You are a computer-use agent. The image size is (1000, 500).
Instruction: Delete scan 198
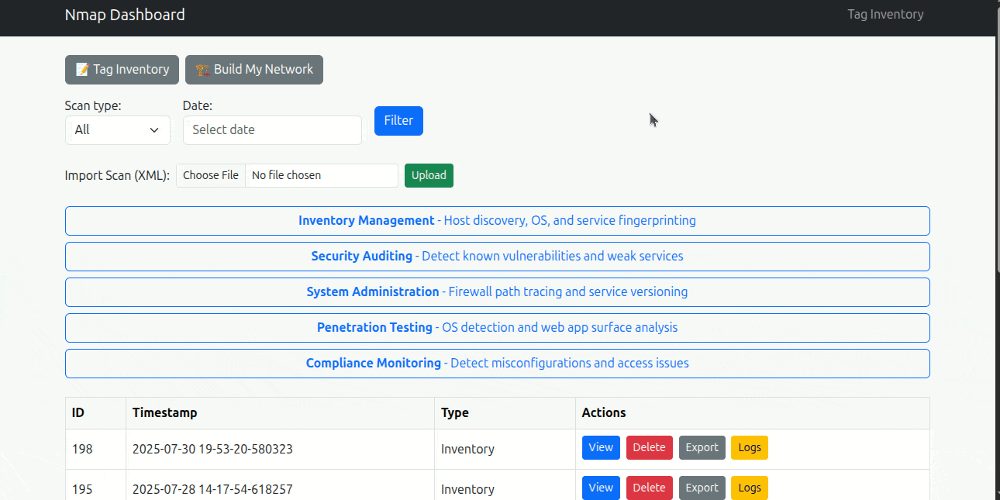coord(649,447)
